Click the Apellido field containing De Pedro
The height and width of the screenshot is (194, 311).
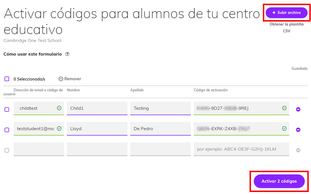click(161, 129)
